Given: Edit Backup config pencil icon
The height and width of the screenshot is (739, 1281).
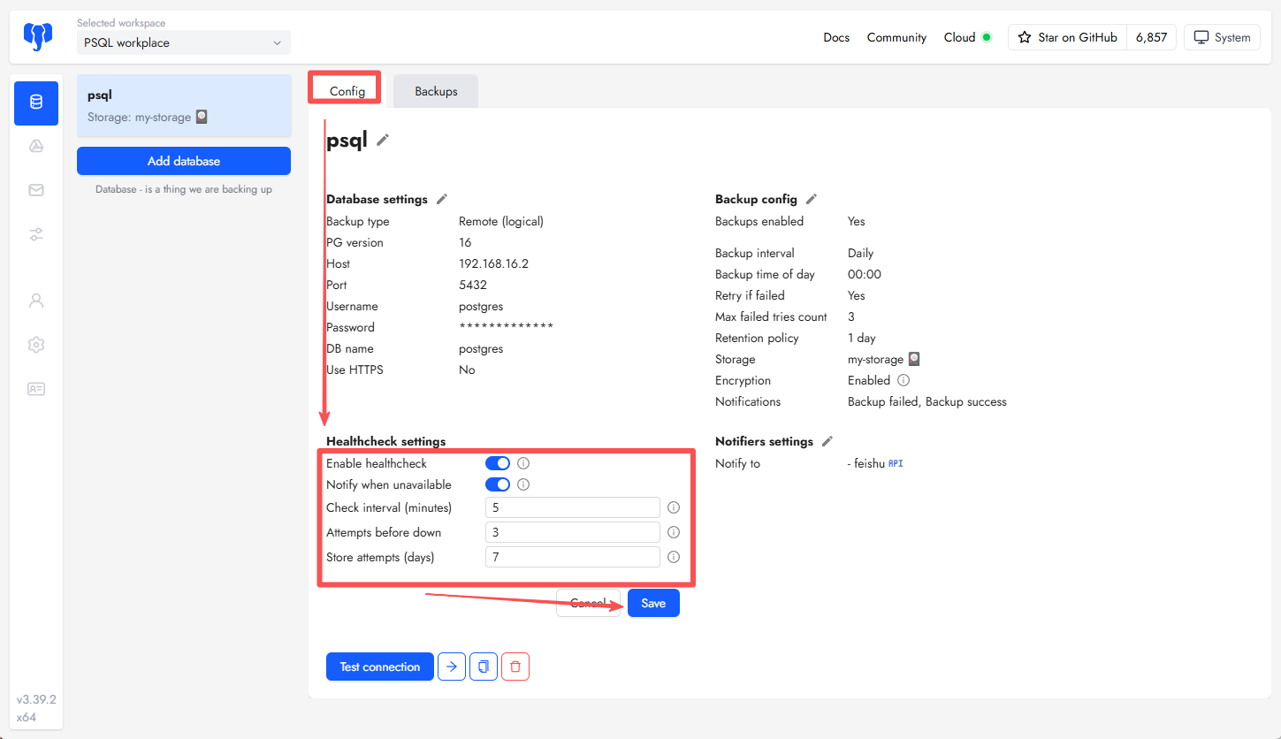Looking at the screenshot, I should click(812, 199).
